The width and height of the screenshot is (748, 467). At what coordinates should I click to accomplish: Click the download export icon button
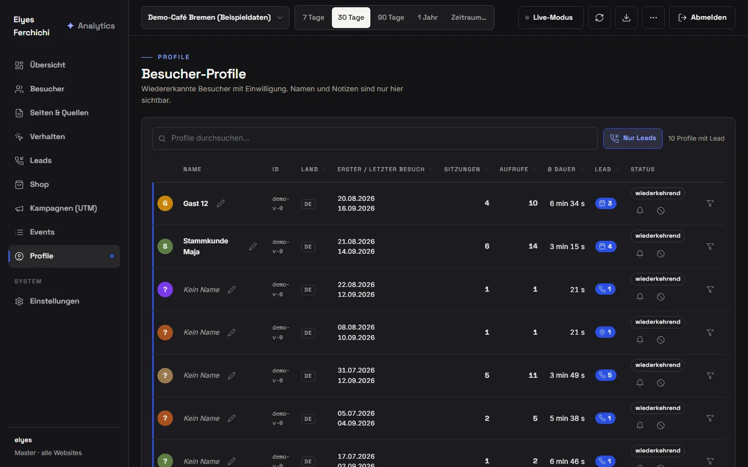(x=626, y=18)
